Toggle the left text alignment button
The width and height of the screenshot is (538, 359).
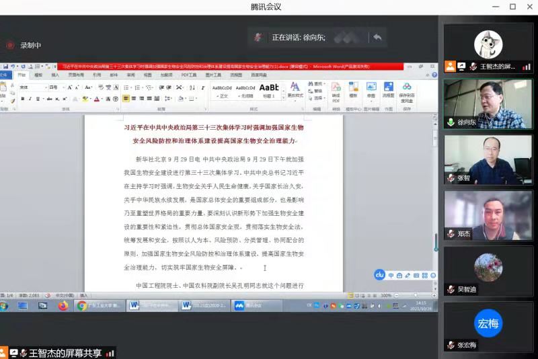(x=126, y=99)
